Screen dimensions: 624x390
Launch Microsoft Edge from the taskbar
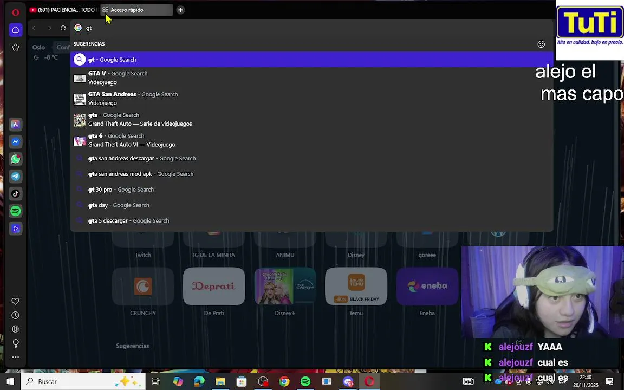pos(199,381)
